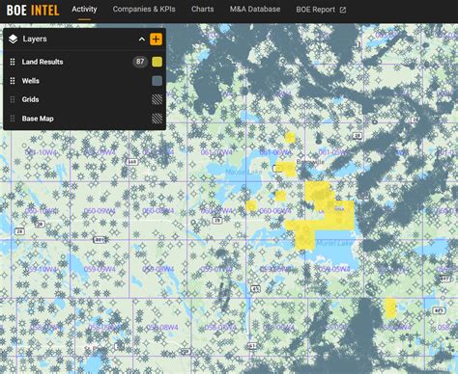The width and height of the screenshot is (458, 374).
Task: Click the 061-10W4 township grid label
Action: pos(41,152)
